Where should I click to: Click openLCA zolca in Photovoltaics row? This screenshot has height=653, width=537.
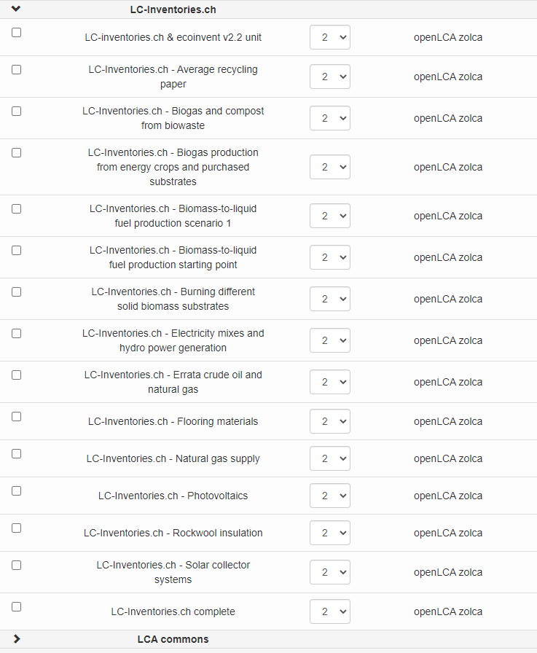447,496
